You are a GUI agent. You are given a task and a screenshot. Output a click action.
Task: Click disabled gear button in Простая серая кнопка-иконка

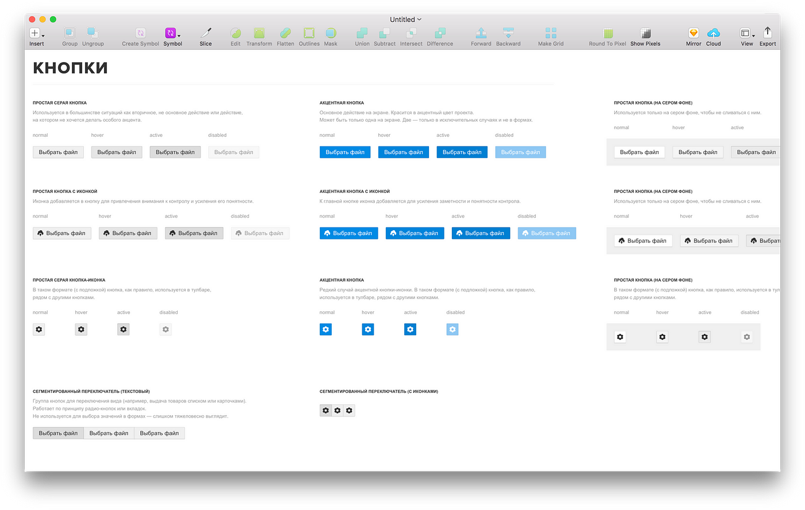click(x=166, y=330)
